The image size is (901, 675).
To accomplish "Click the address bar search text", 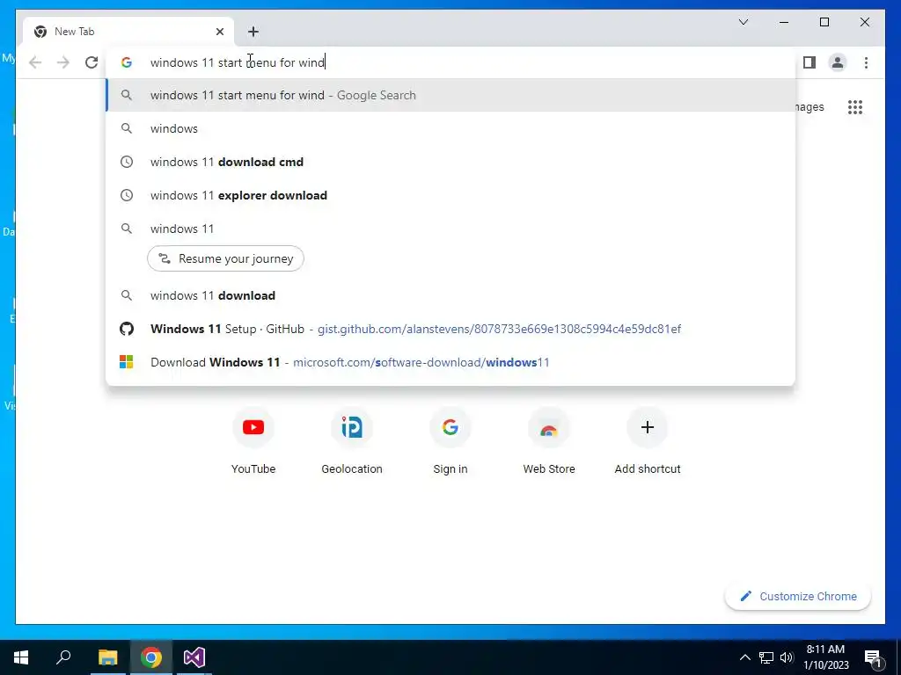I will tap(238, 62).
